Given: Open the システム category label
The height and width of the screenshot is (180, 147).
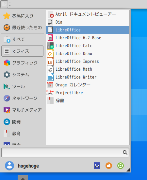Looking at the screenshot, I should (21, 75).
